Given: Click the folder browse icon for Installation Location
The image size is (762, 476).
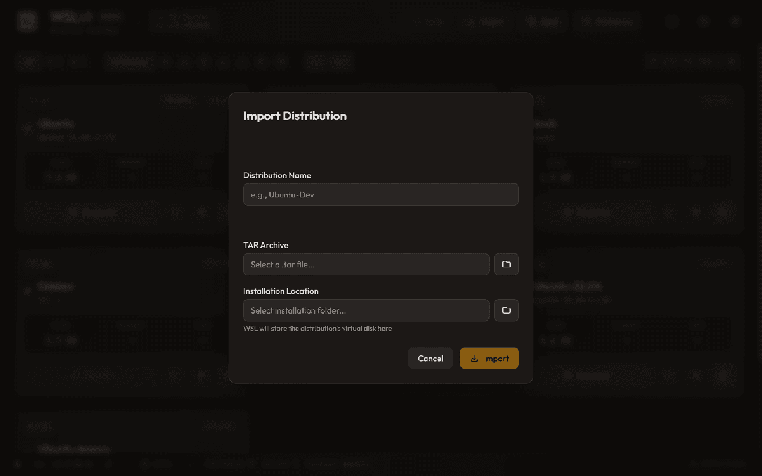Looking at the screenshot, I should [506, 310].
